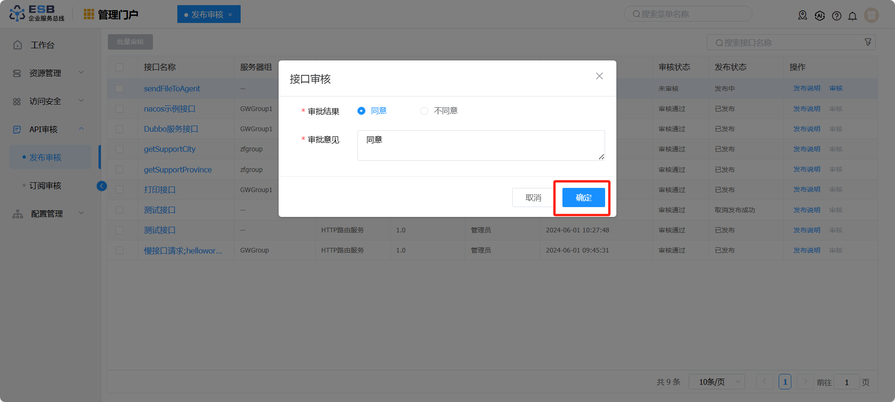The width and height of the screenshot is (895, 402).
Task: Open 订阅审核 in the sidebar
Action: [x=45, y=186]
